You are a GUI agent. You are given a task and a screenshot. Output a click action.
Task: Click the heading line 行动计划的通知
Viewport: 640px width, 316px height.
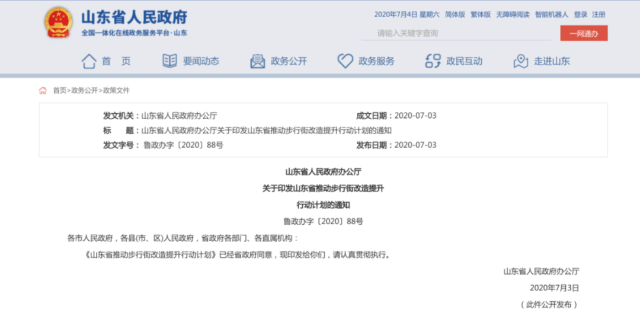coord(323,205)
